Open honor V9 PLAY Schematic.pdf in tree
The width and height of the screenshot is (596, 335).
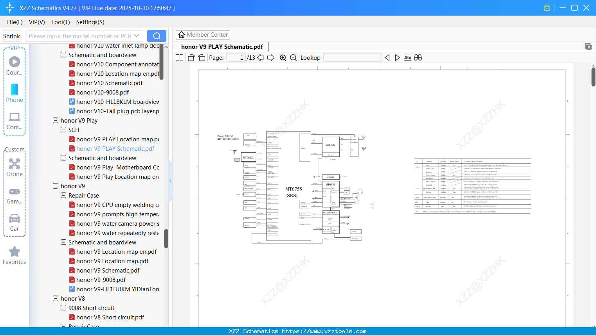112,149
